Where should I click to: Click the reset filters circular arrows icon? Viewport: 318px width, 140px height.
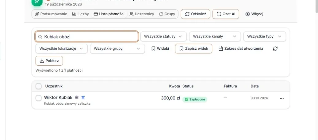tap(275, 48)
